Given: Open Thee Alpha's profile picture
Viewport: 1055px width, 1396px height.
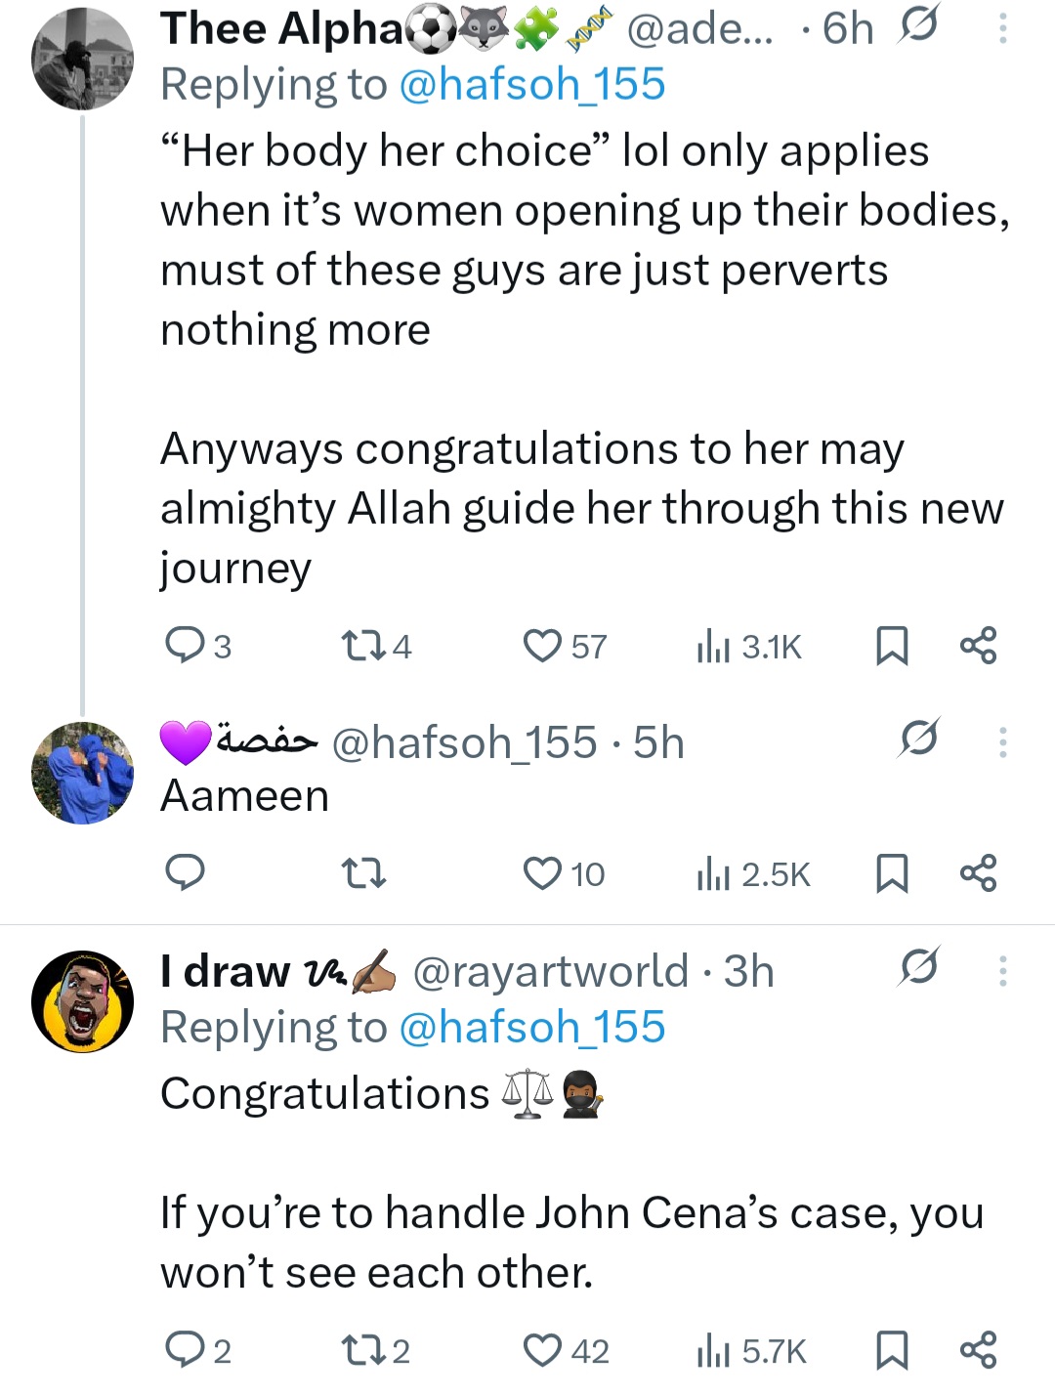Looking at the screenshot, I should (x=82, y=59).
